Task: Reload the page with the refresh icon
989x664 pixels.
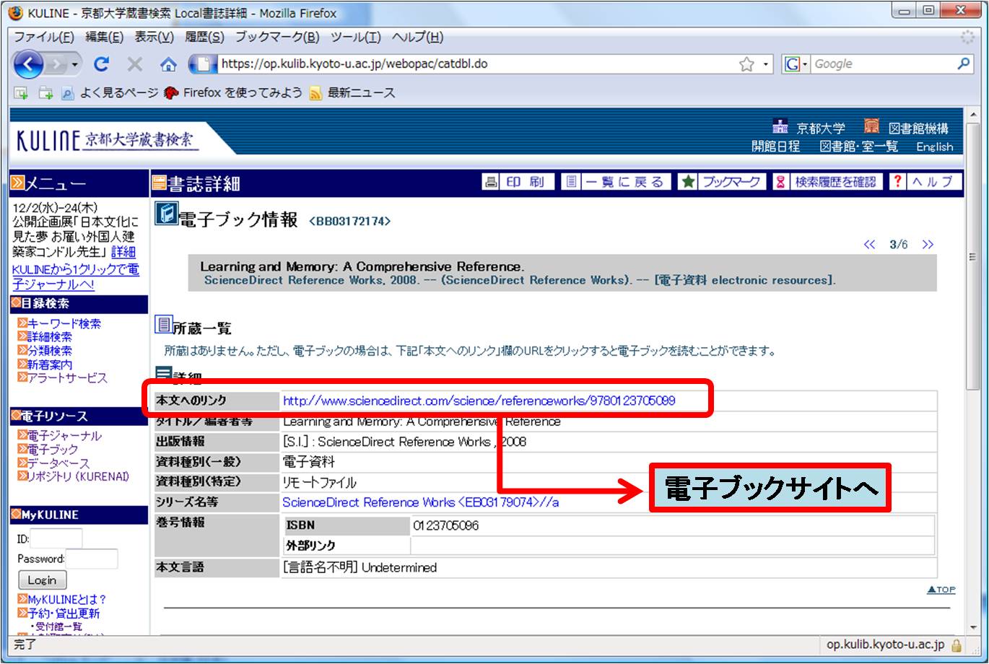Action: (101, 64)
